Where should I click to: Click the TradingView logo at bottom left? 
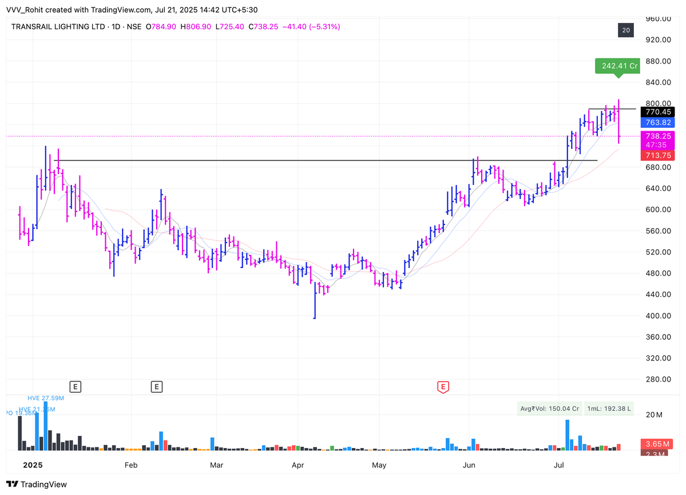point(37,484)
